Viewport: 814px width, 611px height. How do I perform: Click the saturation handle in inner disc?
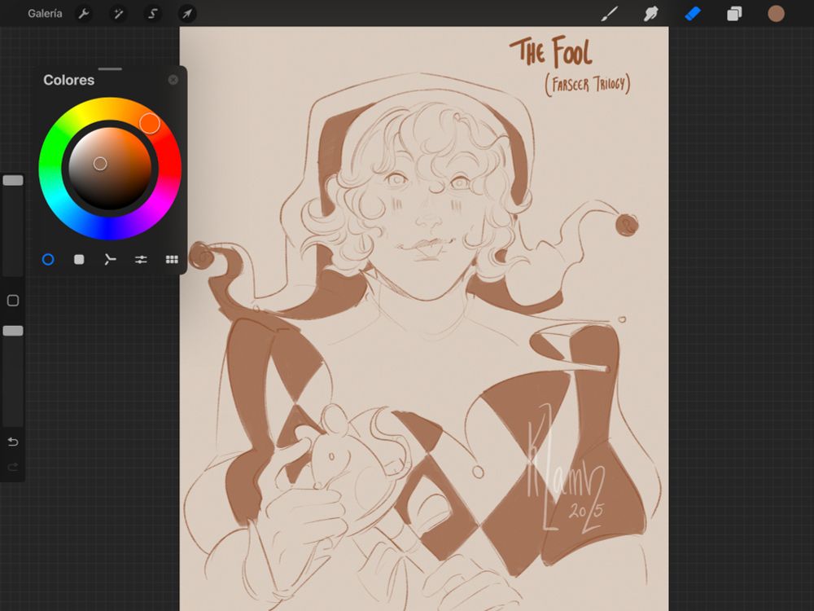tap(100, 165)
